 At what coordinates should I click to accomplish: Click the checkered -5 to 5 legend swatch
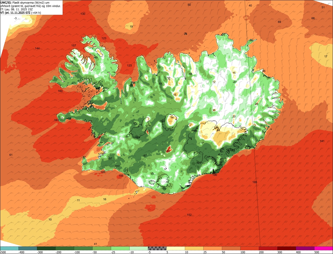click(x=157, y=248)
